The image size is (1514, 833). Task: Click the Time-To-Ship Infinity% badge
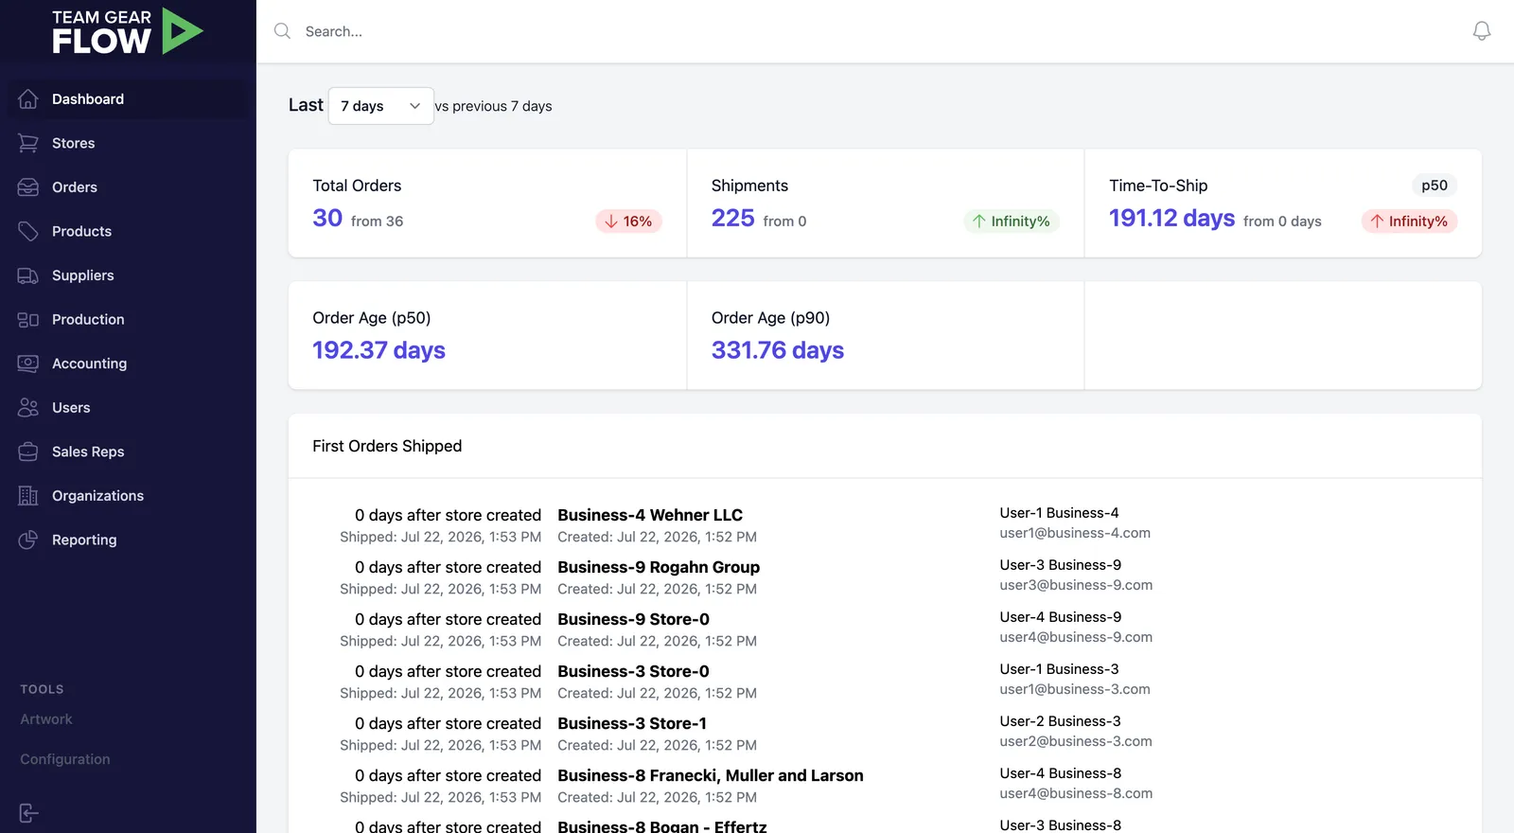click(1409, 222)
